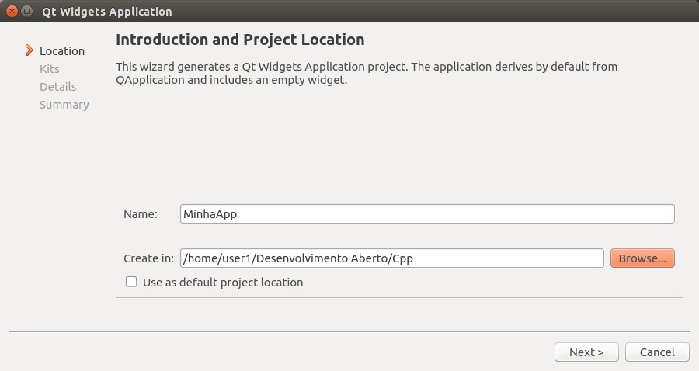
Task: Jump to the Details wizard step
Action: pyautogui.click(x=58, y=87)
